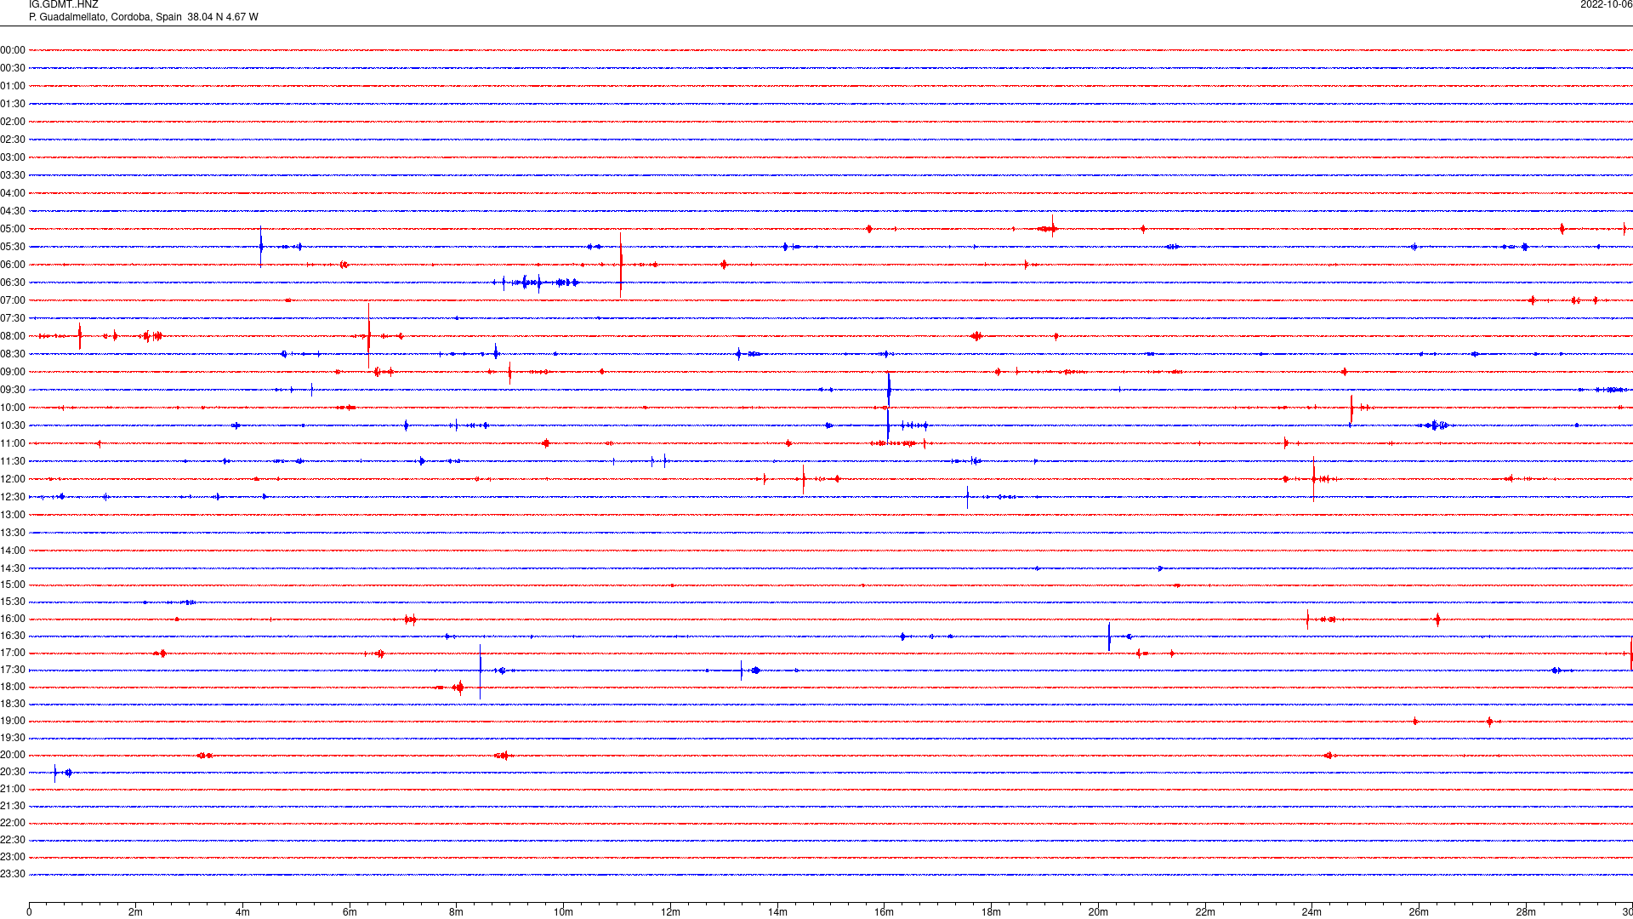Click the blue event cluster on 06:30 trace
The height and width of the screenshot is (919, 1633).
coord(537,283)
